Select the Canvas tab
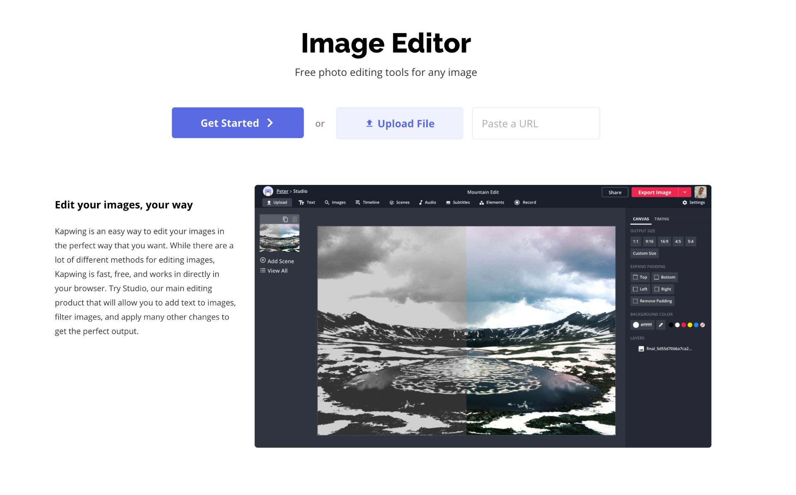796x495 pixels. pos(641,219)
